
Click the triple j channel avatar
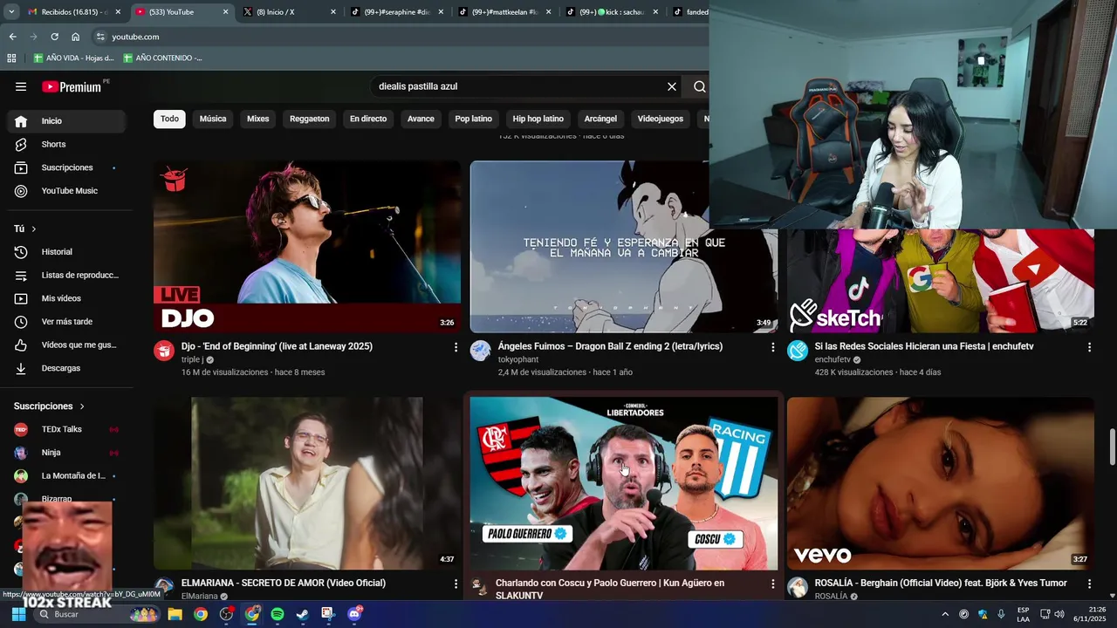(164, 351)
